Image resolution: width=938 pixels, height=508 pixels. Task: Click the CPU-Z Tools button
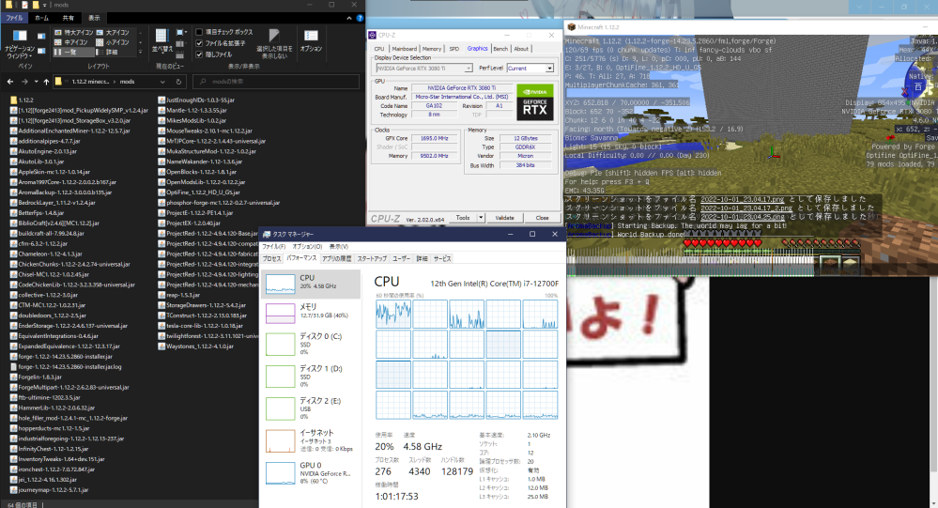click(463, 218)
